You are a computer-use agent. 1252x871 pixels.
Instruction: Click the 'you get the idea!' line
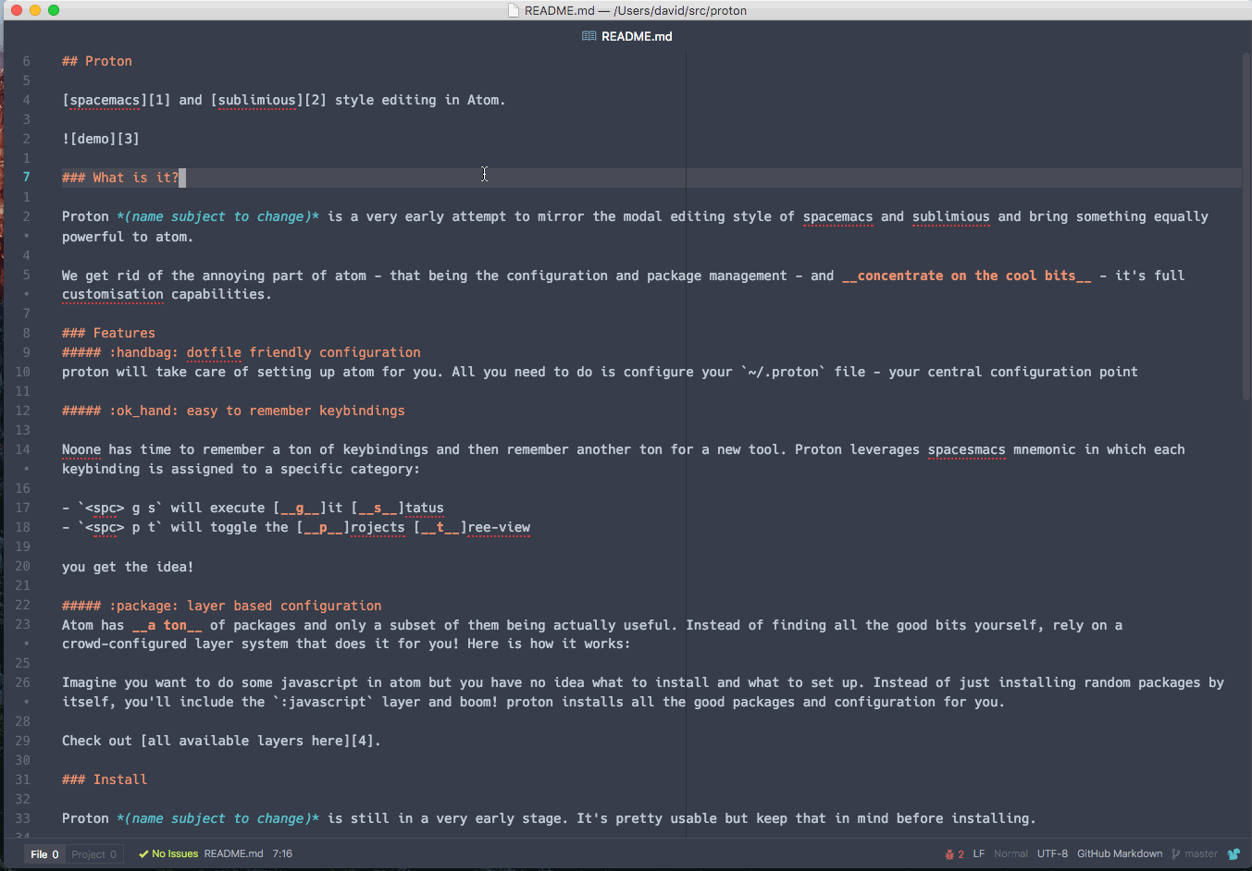coord(128,567)
